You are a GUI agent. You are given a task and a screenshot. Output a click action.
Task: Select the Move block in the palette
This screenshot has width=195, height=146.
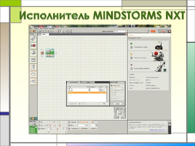pyautogui.click(x=33, y=39)
